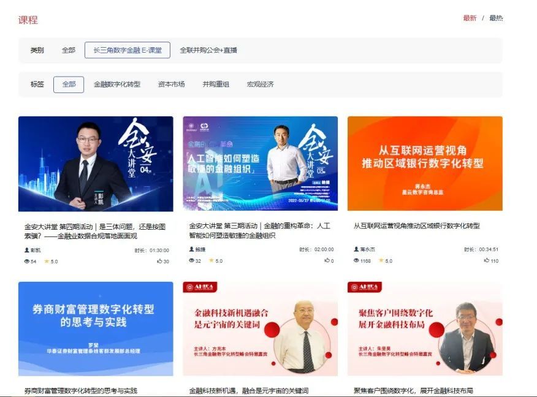Click the author person icon beside 蒋永杰
This screenshot has height=397, width=537.
click(x=356, y=249)
